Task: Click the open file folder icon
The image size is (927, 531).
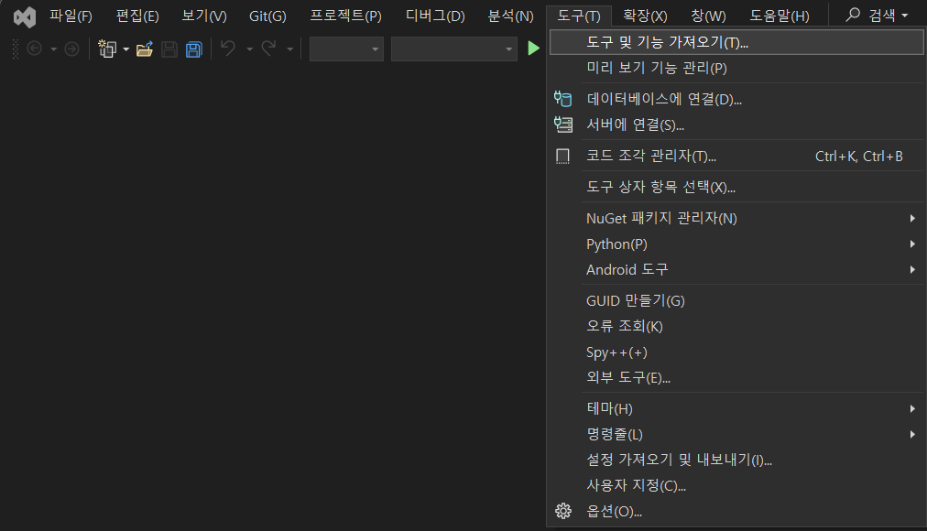Action: pyautogui.click(x=144, y=49)
